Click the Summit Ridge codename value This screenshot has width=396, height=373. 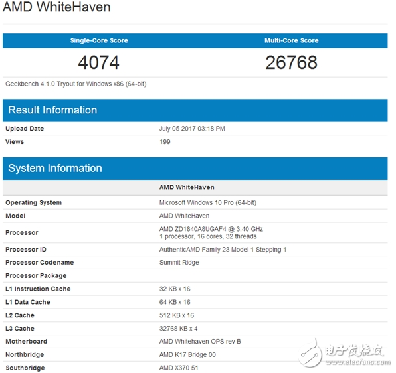point(179,263)
